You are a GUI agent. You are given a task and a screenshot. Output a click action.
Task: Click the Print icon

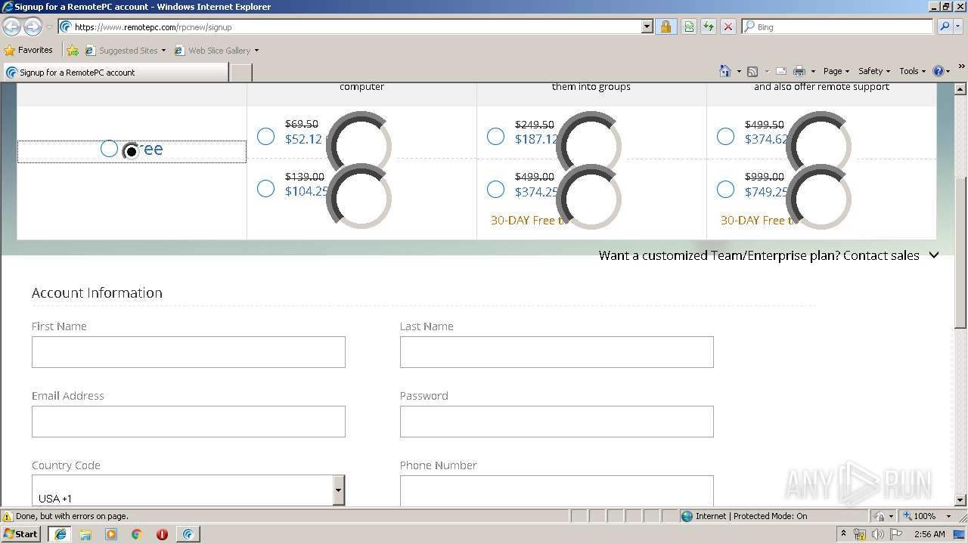799,71
